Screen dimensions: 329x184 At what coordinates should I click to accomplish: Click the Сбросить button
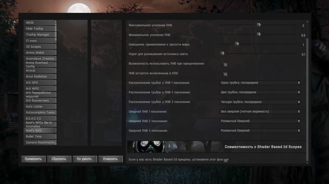[x=59, y=159]
